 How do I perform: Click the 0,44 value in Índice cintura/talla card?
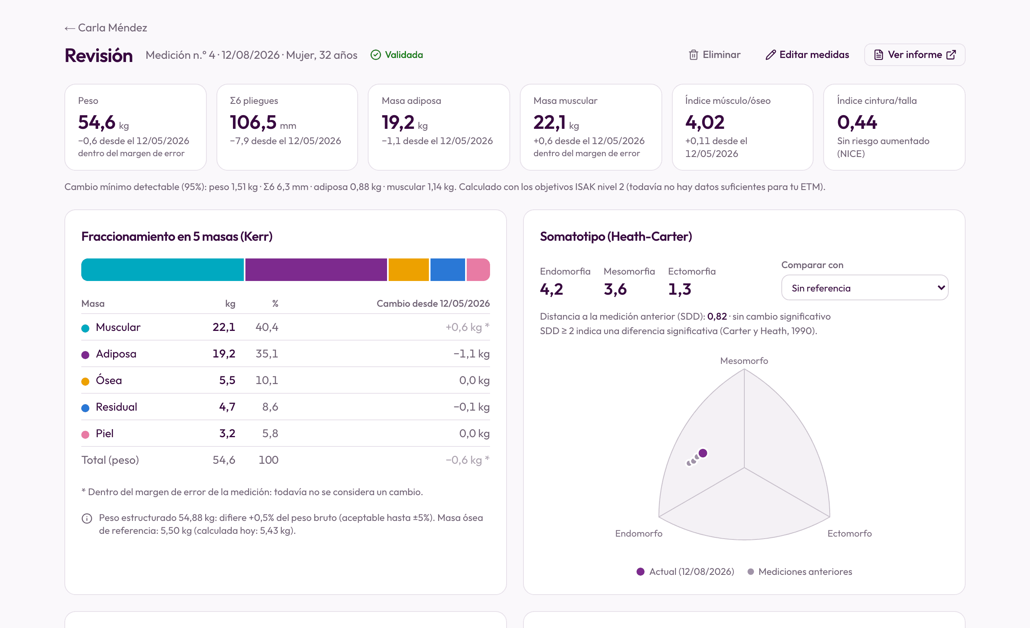(x=857, y=122)
